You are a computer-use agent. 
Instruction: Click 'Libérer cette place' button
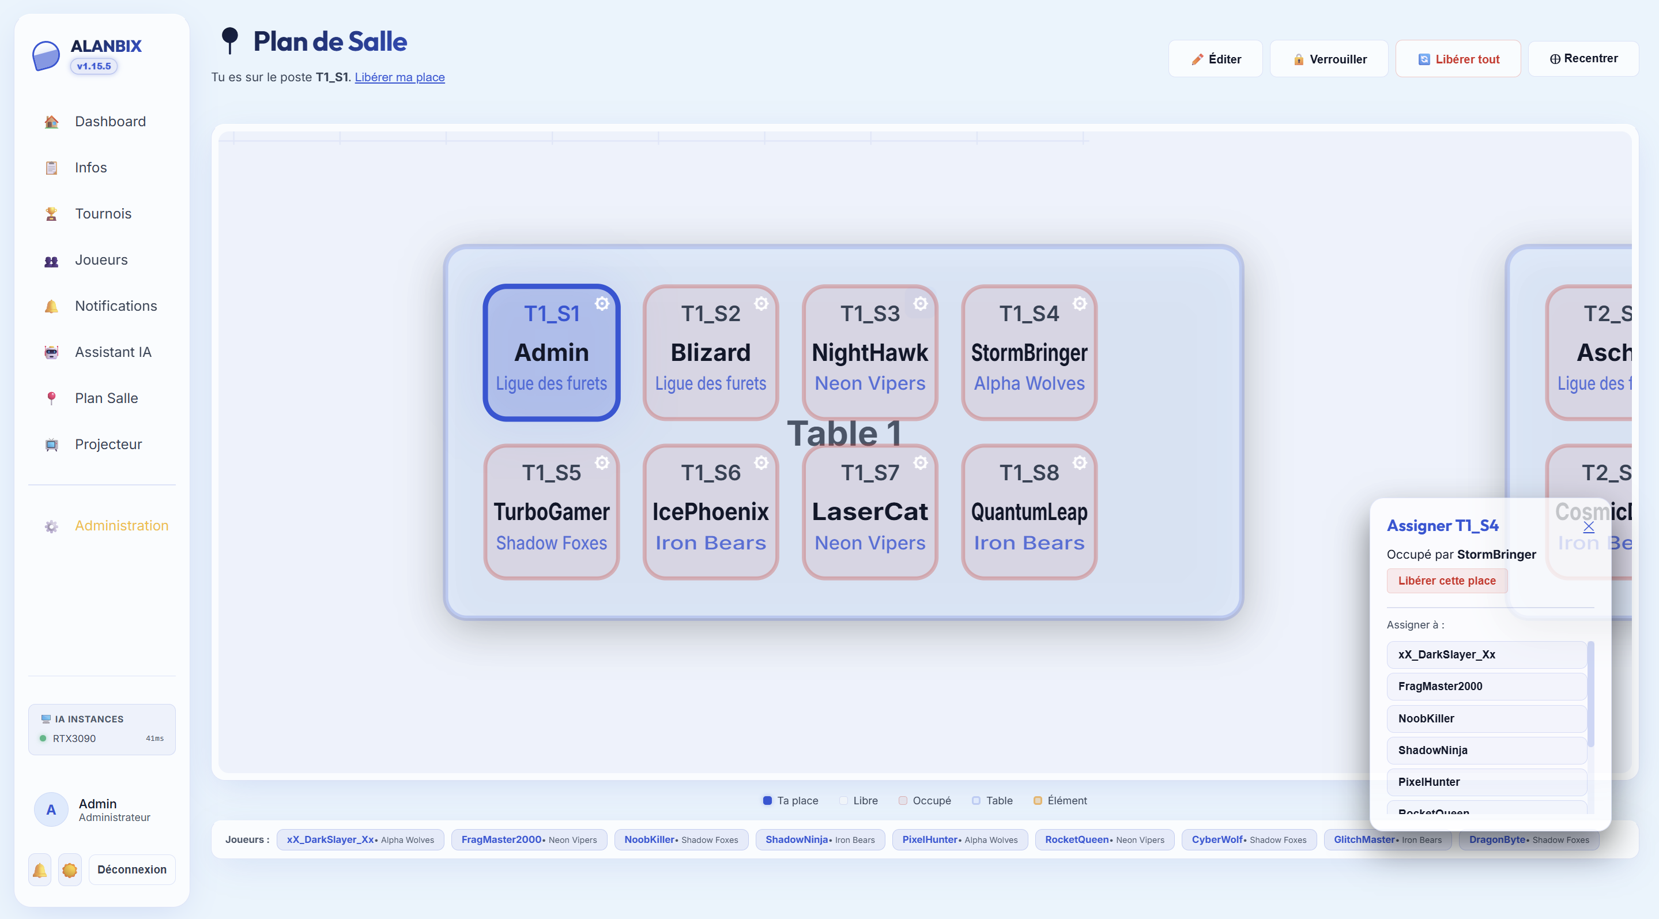click(1446, 580)
